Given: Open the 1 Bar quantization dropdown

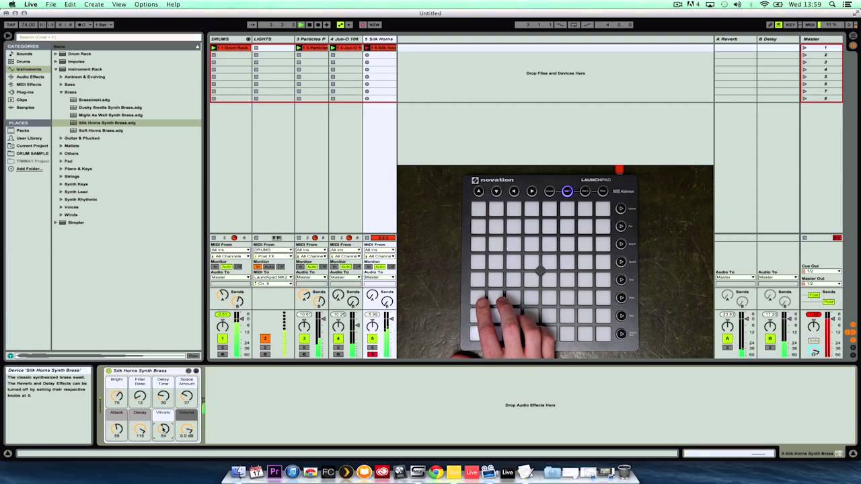Looking at the screenshot, I should [x=104, y=25].
